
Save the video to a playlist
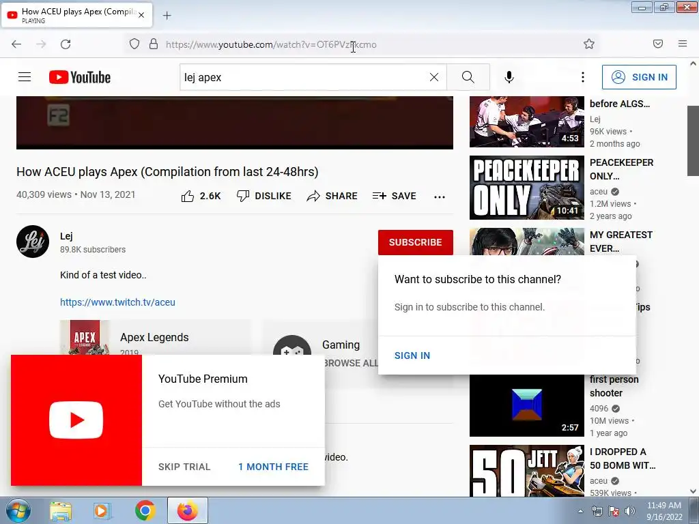(x=395, y=196)
